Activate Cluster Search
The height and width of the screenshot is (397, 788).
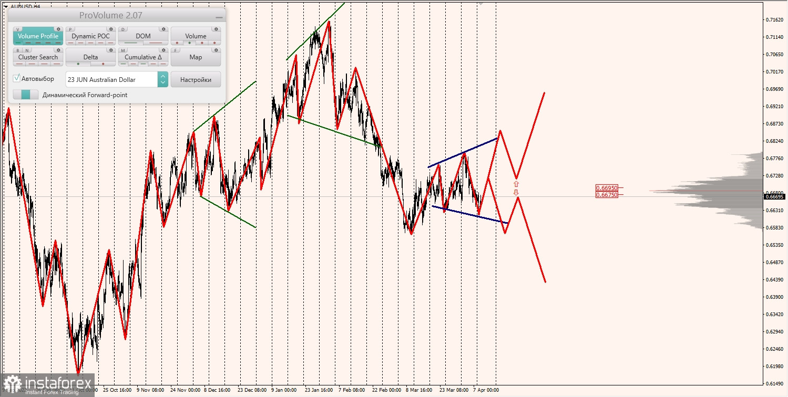(x=38, y=57)
